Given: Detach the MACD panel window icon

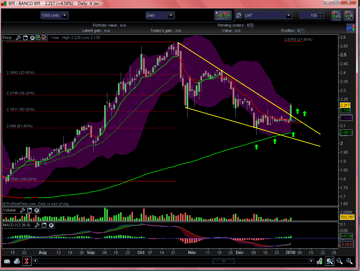Looking at the screenshot, I should pos(44,225).
